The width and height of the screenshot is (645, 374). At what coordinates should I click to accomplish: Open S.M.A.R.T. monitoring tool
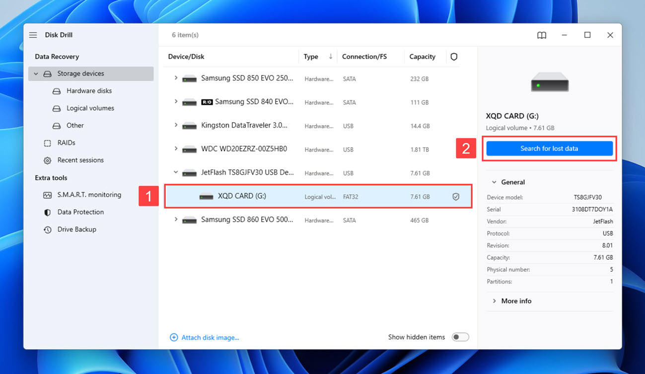click(x=89, y=195)
